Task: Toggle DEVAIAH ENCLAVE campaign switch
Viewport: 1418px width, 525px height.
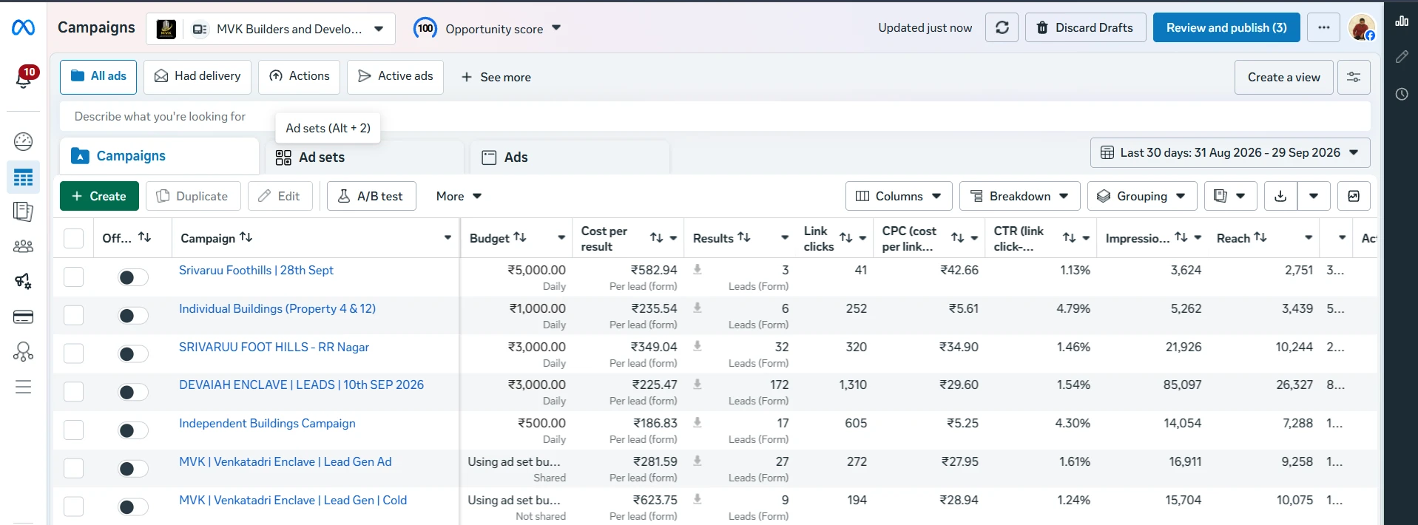Action: point(133,392)
